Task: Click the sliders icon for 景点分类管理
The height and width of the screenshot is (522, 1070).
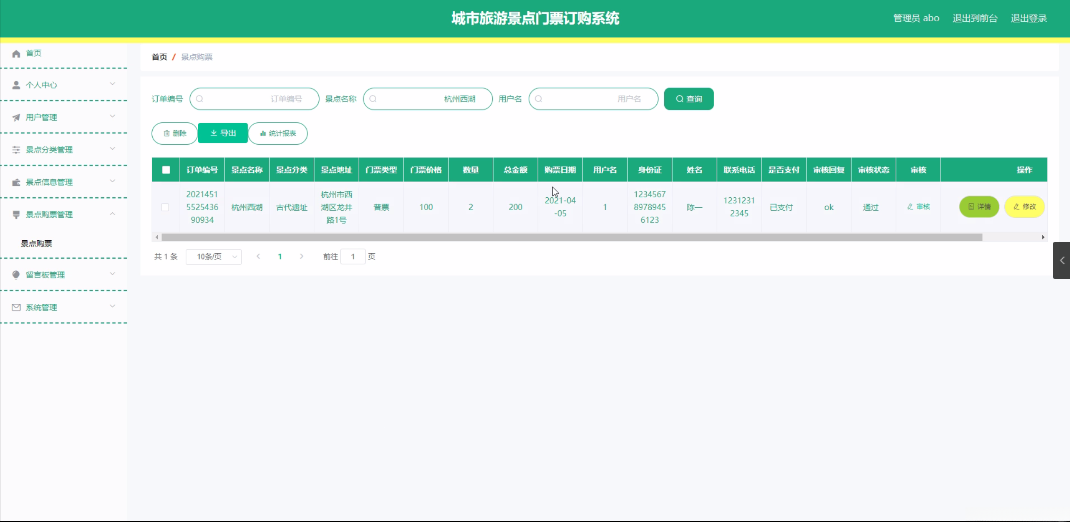Action: (16, 150)
